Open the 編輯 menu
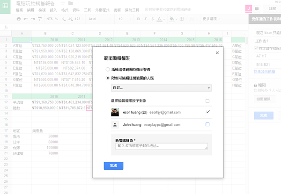This screenshot has height=194, width=281. pyautogui.click(x=30, y=10)
